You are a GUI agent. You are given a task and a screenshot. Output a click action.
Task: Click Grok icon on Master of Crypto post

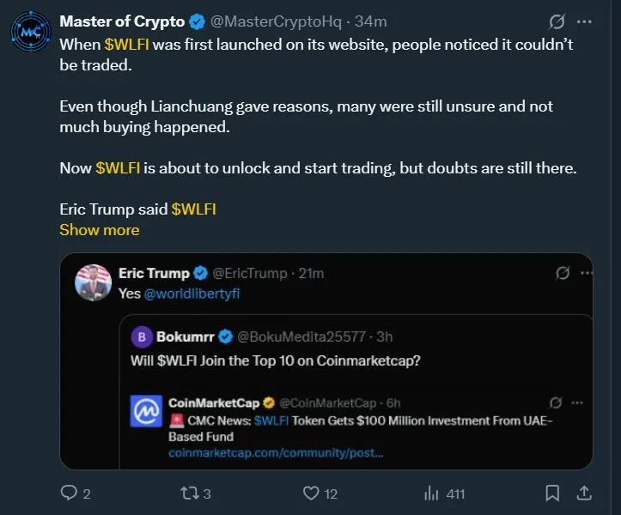click(556, 21)
